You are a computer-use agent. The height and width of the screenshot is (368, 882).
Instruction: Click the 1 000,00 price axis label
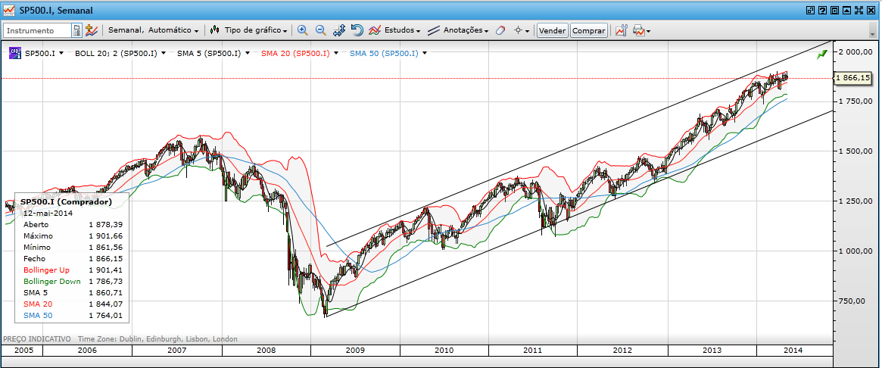click(x=854, y=251)
